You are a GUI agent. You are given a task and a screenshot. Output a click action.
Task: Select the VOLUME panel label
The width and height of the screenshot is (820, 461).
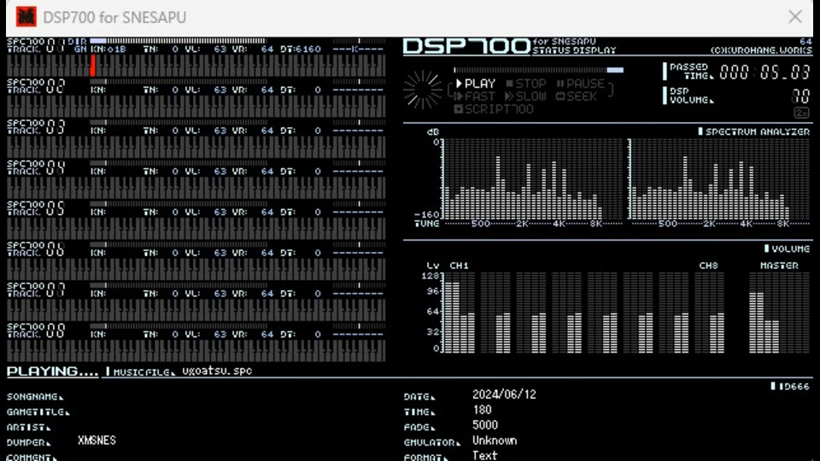787,248
